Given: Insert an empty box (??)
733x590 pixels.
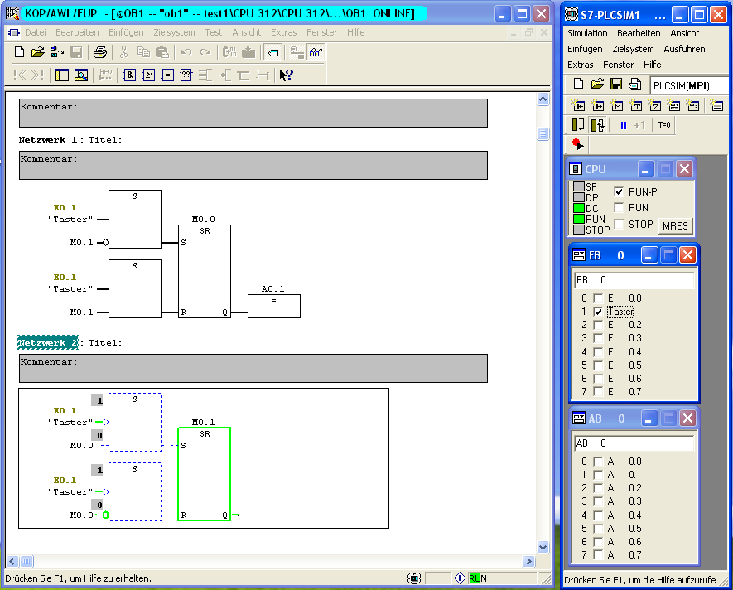Looking at the screenshot, I should [x=186, y=75].
